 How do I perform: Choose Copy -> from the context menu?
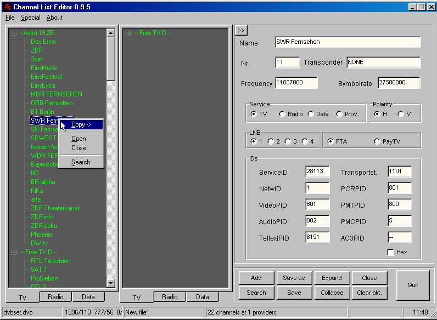81,125
